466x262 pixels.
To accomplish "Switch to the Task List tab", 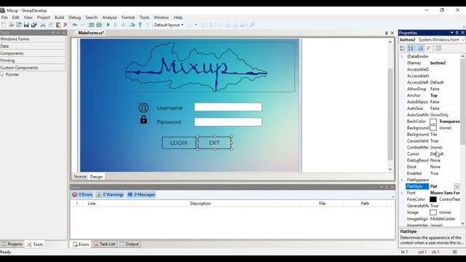I will pyautogui.click(x=105, y=245).
